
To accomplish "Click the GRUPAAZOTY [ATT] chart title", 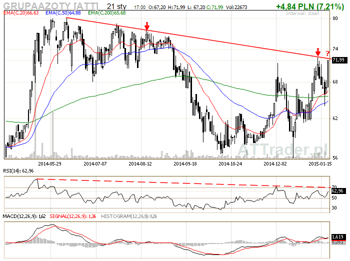I will [x=50, y=6].
